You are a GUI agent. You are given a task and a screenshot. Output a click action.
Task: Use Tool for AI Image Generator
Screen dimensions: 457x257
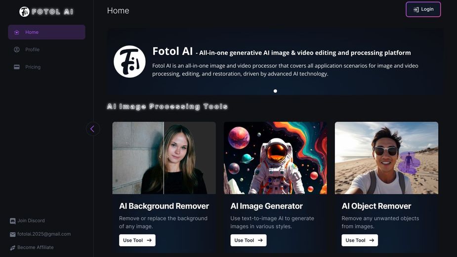(x=249, y=240)
